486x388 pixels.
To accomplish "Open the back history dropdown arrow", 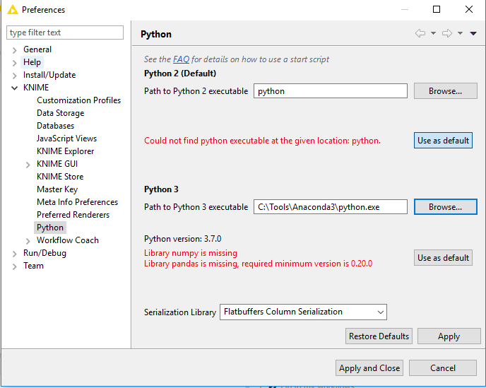I will [x=433, y=33].
